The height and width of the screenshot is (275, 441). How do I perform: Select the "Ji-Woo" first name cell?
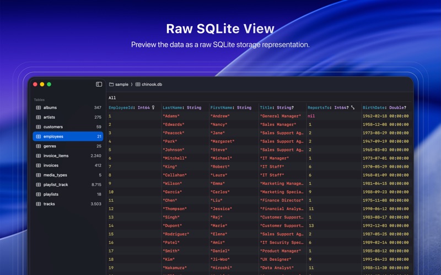pos(220,259)
